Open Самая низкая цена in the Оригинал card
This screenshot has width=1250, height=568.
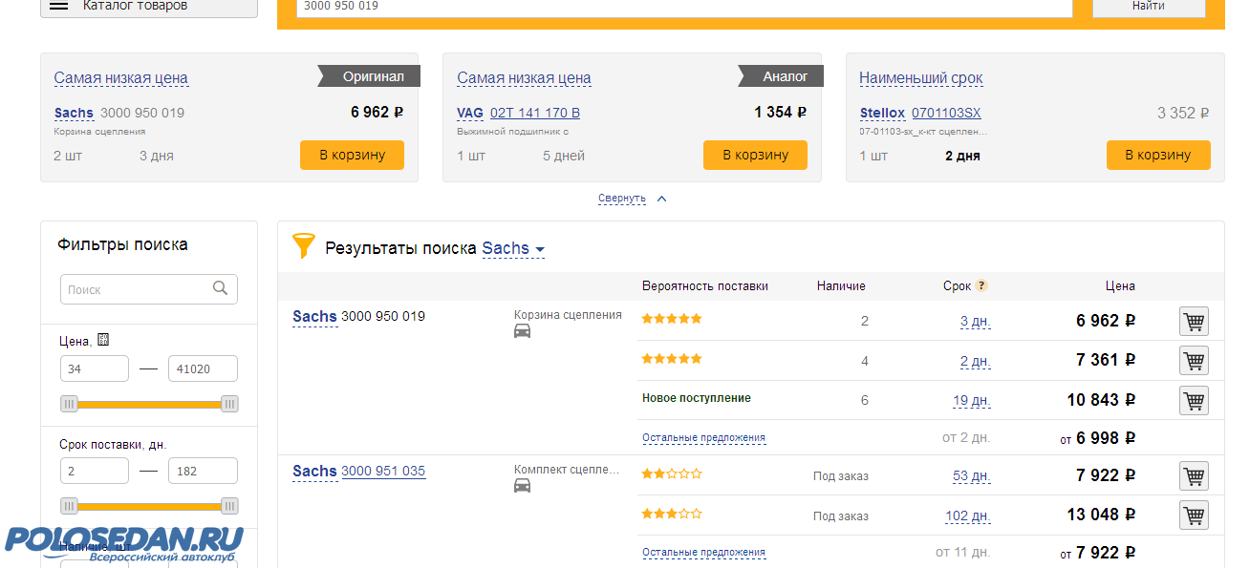coord(120,78)
